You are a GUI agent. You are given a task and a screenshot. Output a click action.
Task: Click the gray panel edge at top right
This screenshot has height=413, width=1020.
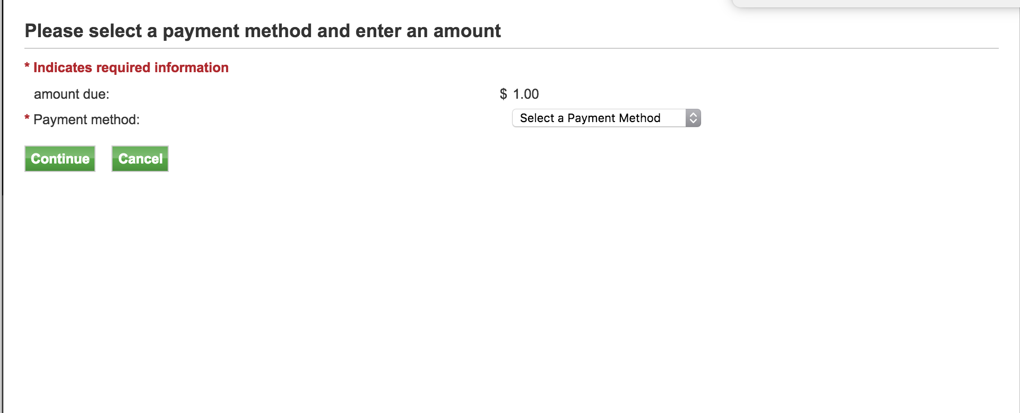[876, 4]
